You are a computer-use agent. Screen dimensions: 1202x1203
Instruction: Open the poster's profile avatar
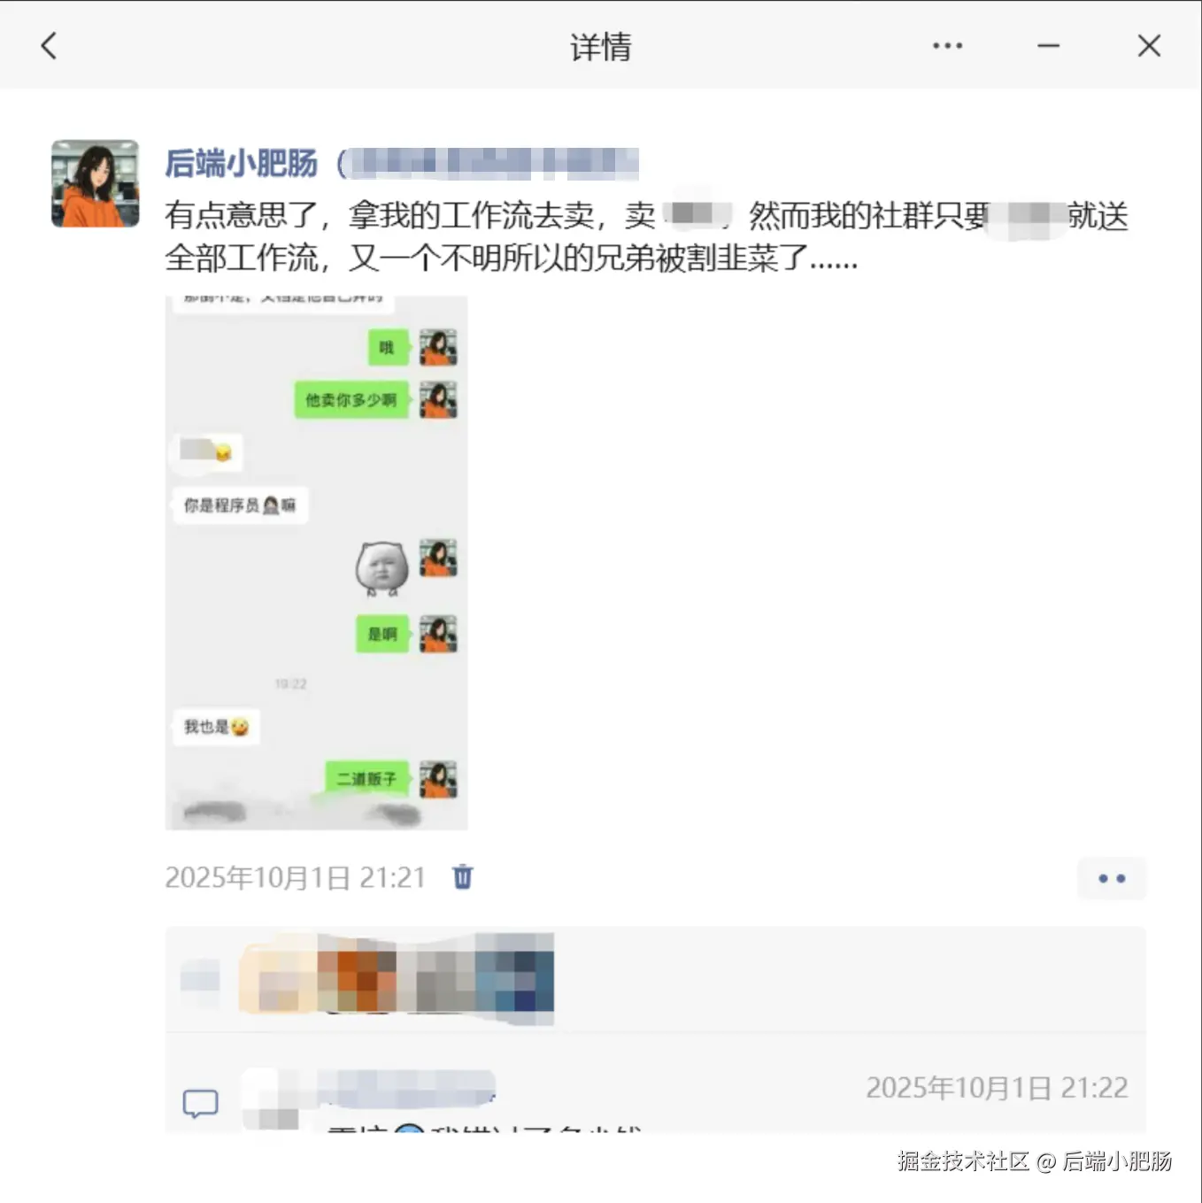click(95, 184)
